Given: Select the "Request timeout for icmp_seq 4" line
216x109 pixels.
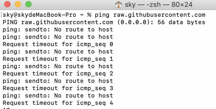Looking at the screenshot, I should pyautogui.click(x=58, y=103).
